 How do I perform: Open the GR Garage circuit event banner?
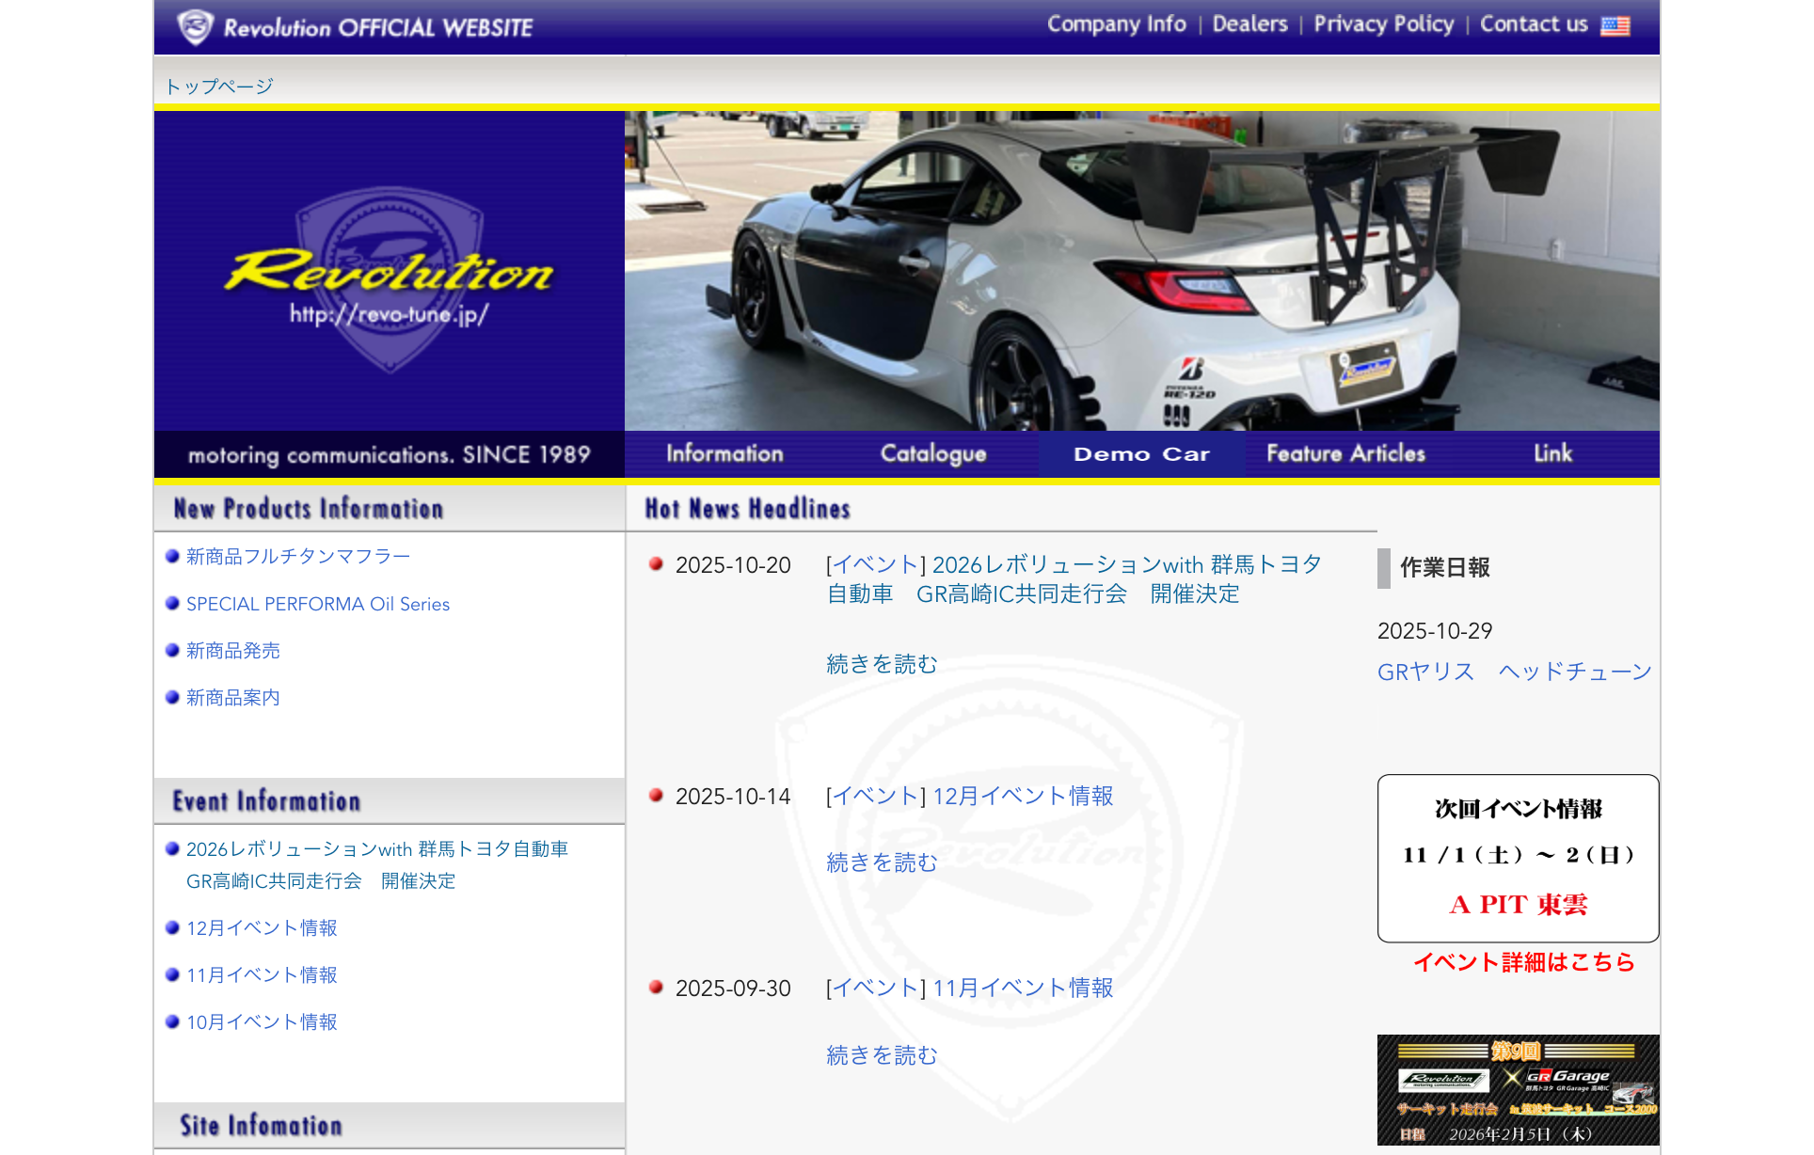pyautogui.click(x=1517, y=1089)
